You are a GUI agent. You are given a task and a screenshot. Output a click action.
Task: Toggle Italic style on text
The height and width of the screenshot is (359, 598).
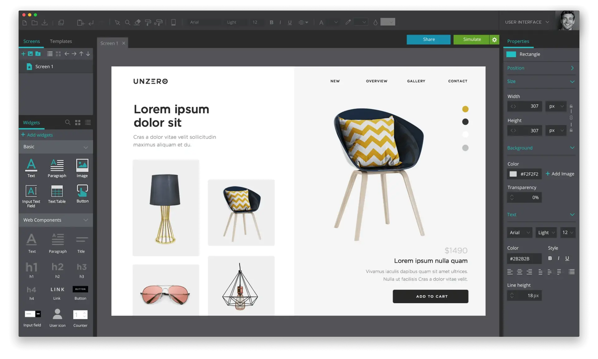coord(559,258)
